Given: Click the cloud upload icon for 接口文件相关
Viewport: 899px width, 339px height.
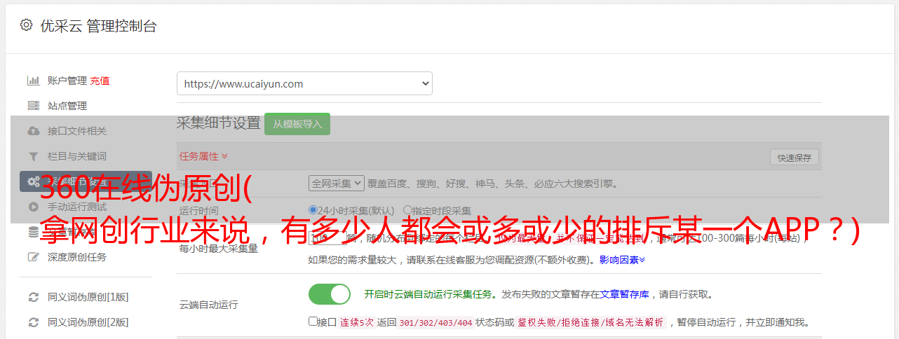Looking at the screenshot, I should point(33,131).
